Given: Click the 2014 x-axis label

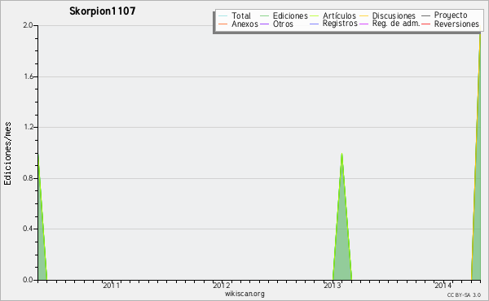Looking at the screenshot, I should point(443,285).
